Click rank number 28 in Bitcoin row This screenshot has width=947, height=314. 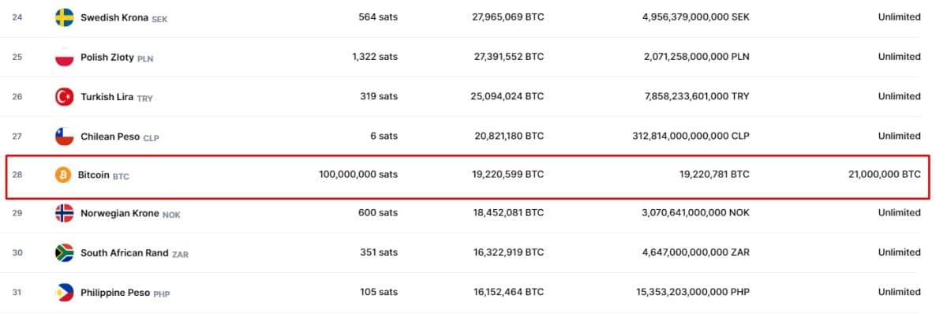tap(17, 174)
